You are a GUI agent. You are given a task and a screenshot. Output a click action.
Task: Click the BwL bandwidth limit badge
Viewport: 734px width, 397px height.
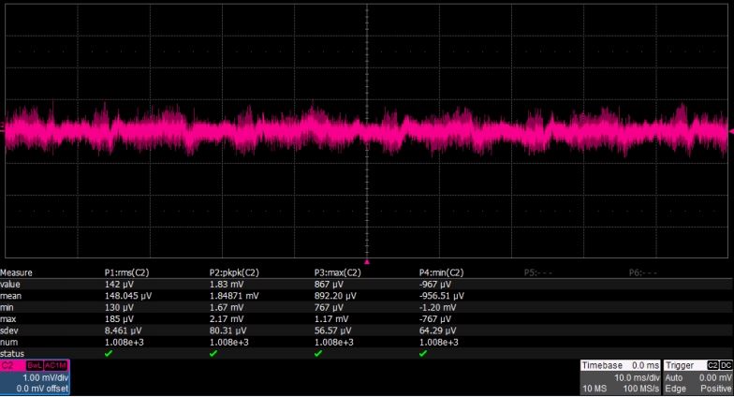35,365
